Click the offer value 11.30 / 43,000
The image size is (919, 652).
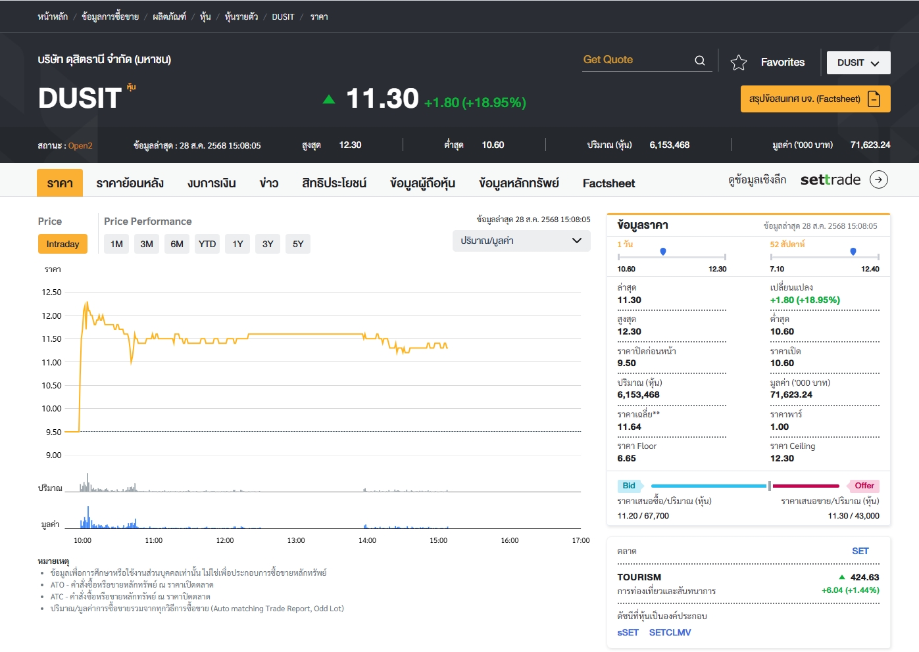pos(853,516)
